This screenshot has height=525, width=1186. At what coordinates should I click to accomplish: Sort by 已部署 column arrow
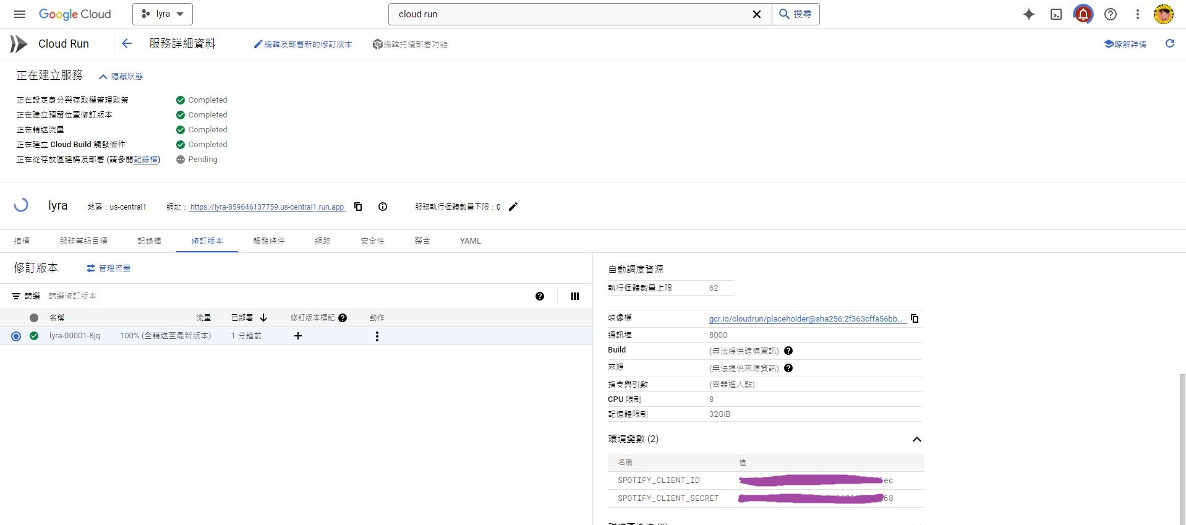point(263,318)
